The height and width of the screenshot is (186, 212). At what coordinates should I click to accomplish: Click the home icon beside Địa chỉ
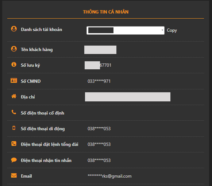tap(14, 96)
